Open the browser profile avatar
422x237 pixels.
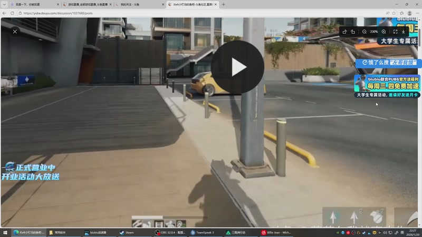410,13
